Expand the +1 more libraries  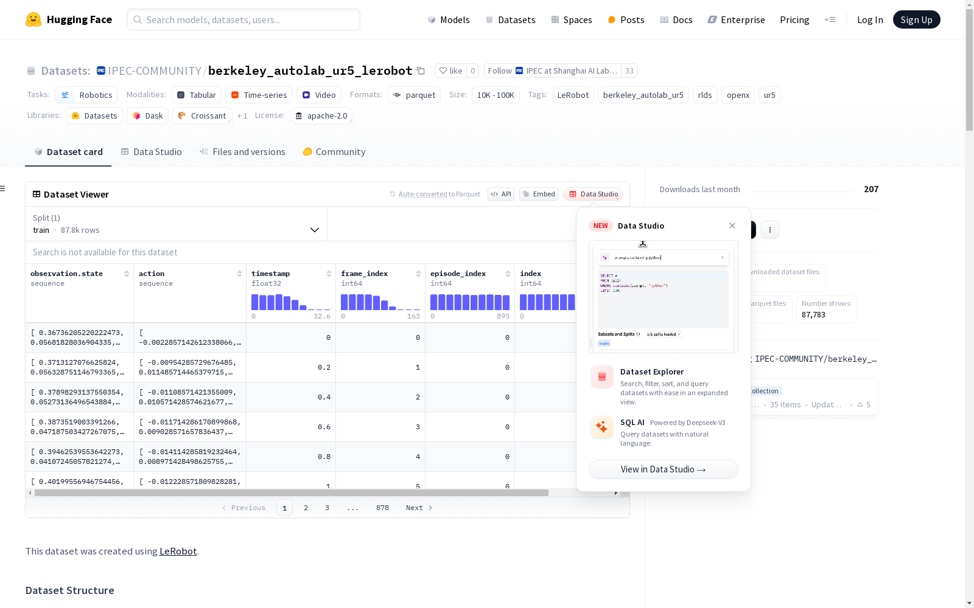242,116
